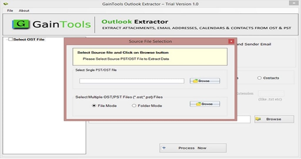
Task: Close the GainTools Outlook Extractor window
Action: (294, 3)
